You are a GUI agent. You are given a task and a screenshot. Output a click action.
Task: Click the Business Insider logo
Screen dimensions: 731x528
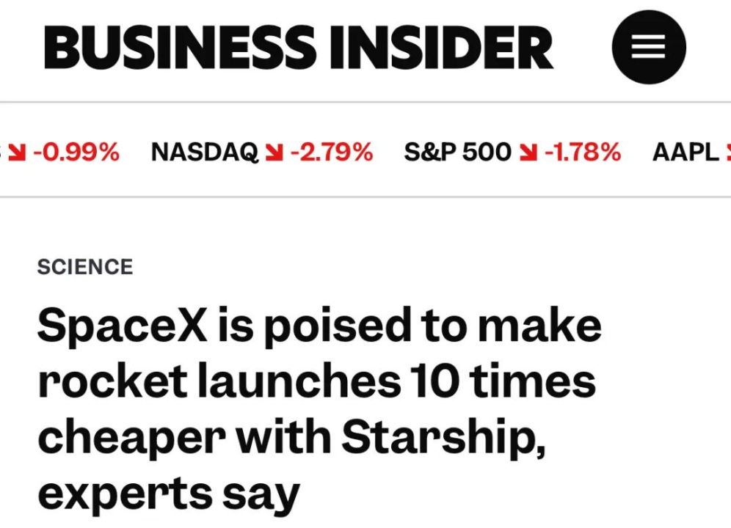pos(298,48)
